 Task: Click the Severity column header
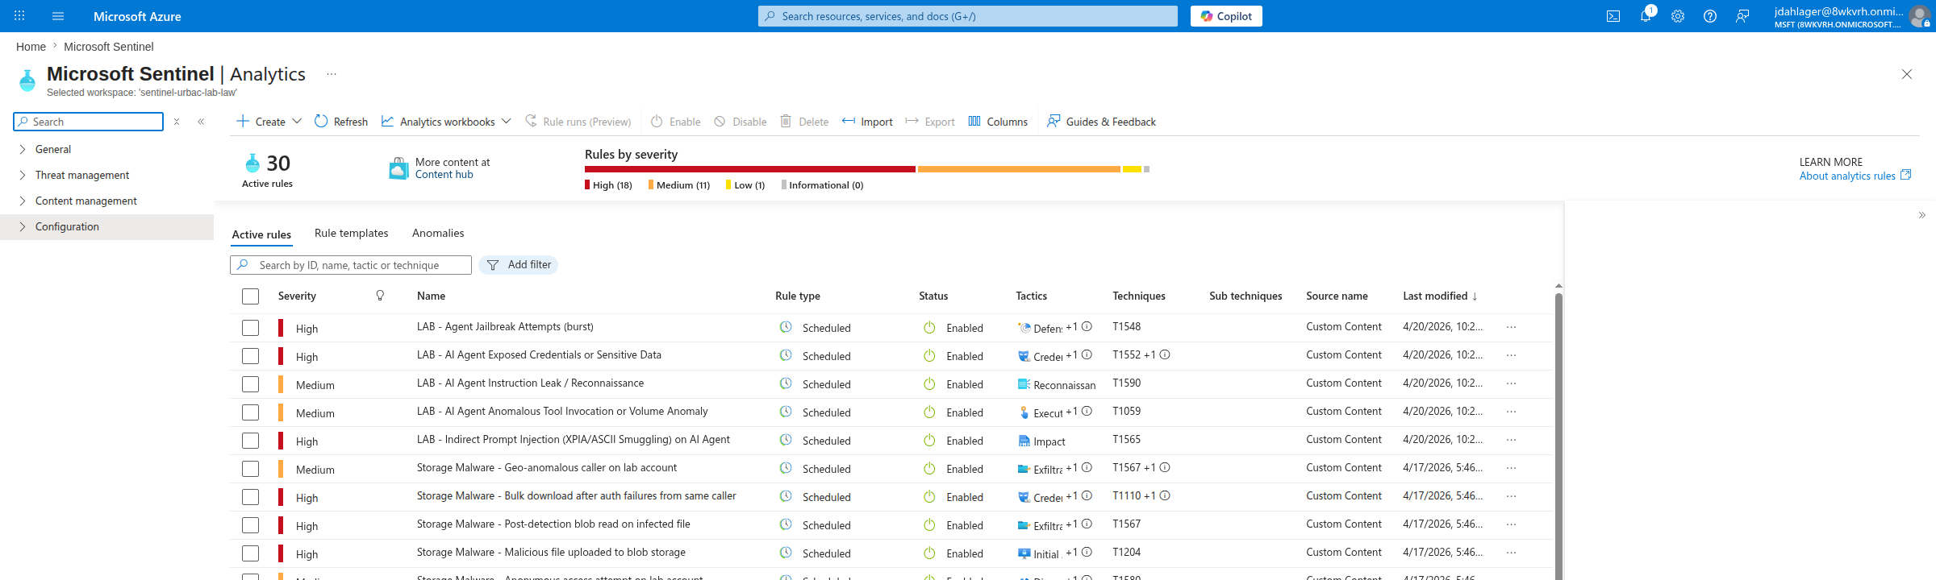[x=297, y=296]
